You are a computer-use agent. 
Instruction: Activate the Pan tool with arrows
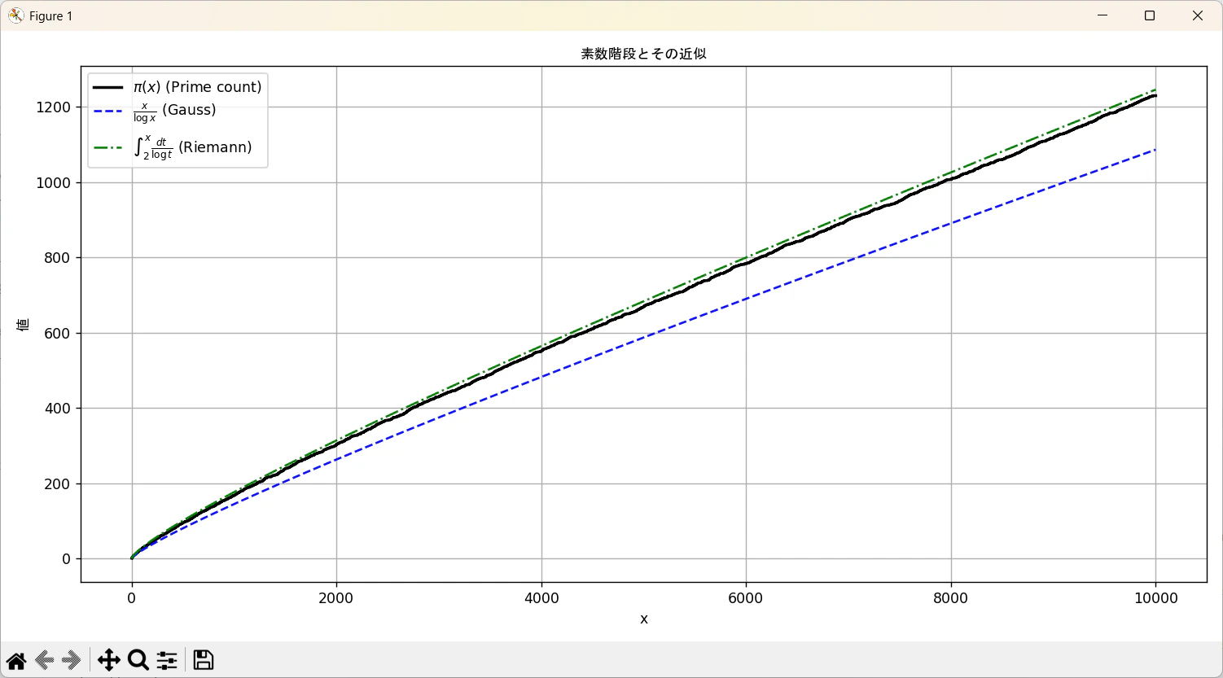pyautogui.click(x=109, y=660)
